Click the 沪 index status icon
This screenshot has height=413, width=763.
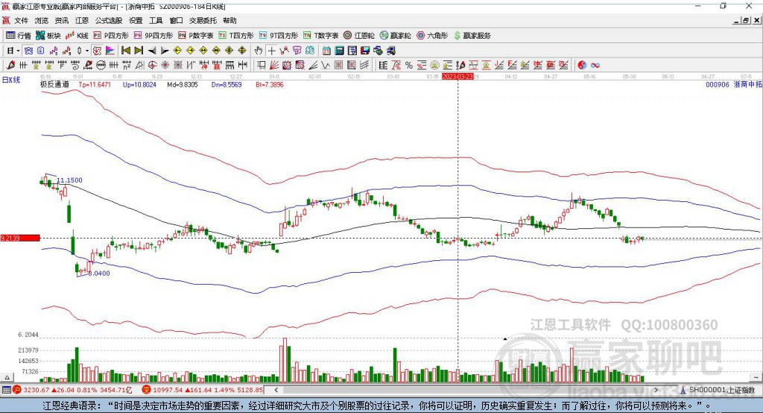[17, 390]
